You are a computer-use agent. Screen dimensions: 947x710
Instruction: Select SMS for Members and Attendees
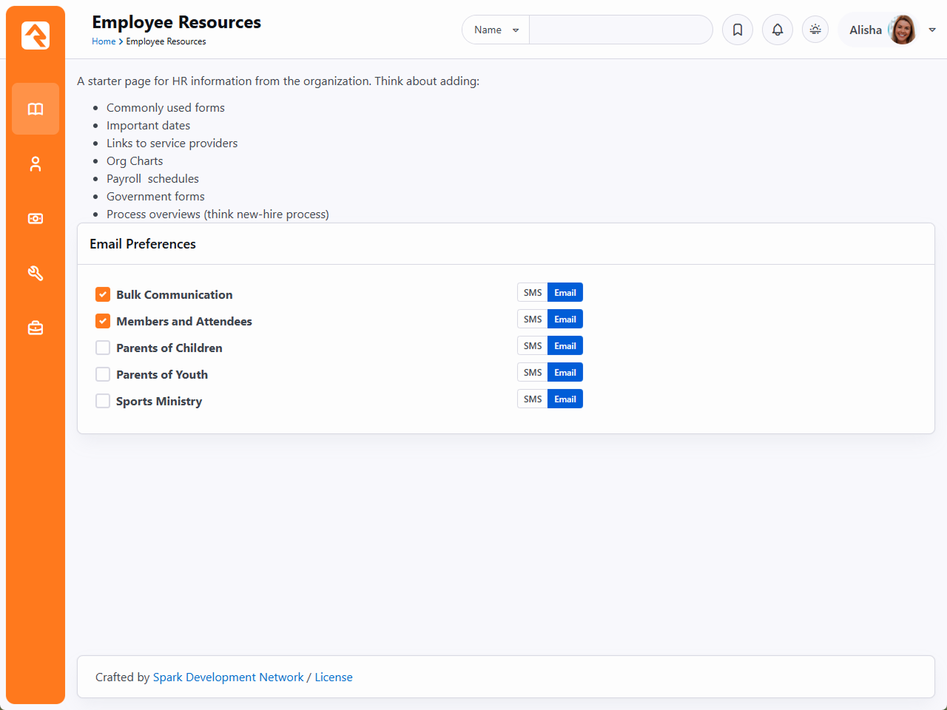pyautogui.click(x=533, y=319)
